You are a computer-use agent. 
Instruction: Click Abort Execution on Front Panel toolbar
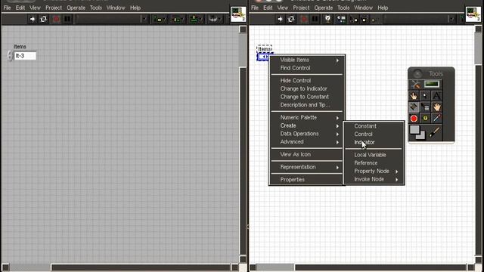(x=56, y=19)
